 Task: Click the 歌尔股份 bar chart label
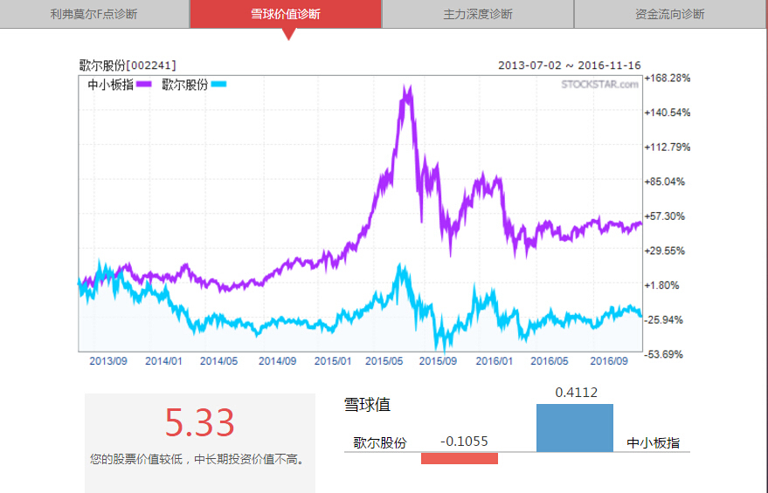pyautogui.click(x=380, y=442)
